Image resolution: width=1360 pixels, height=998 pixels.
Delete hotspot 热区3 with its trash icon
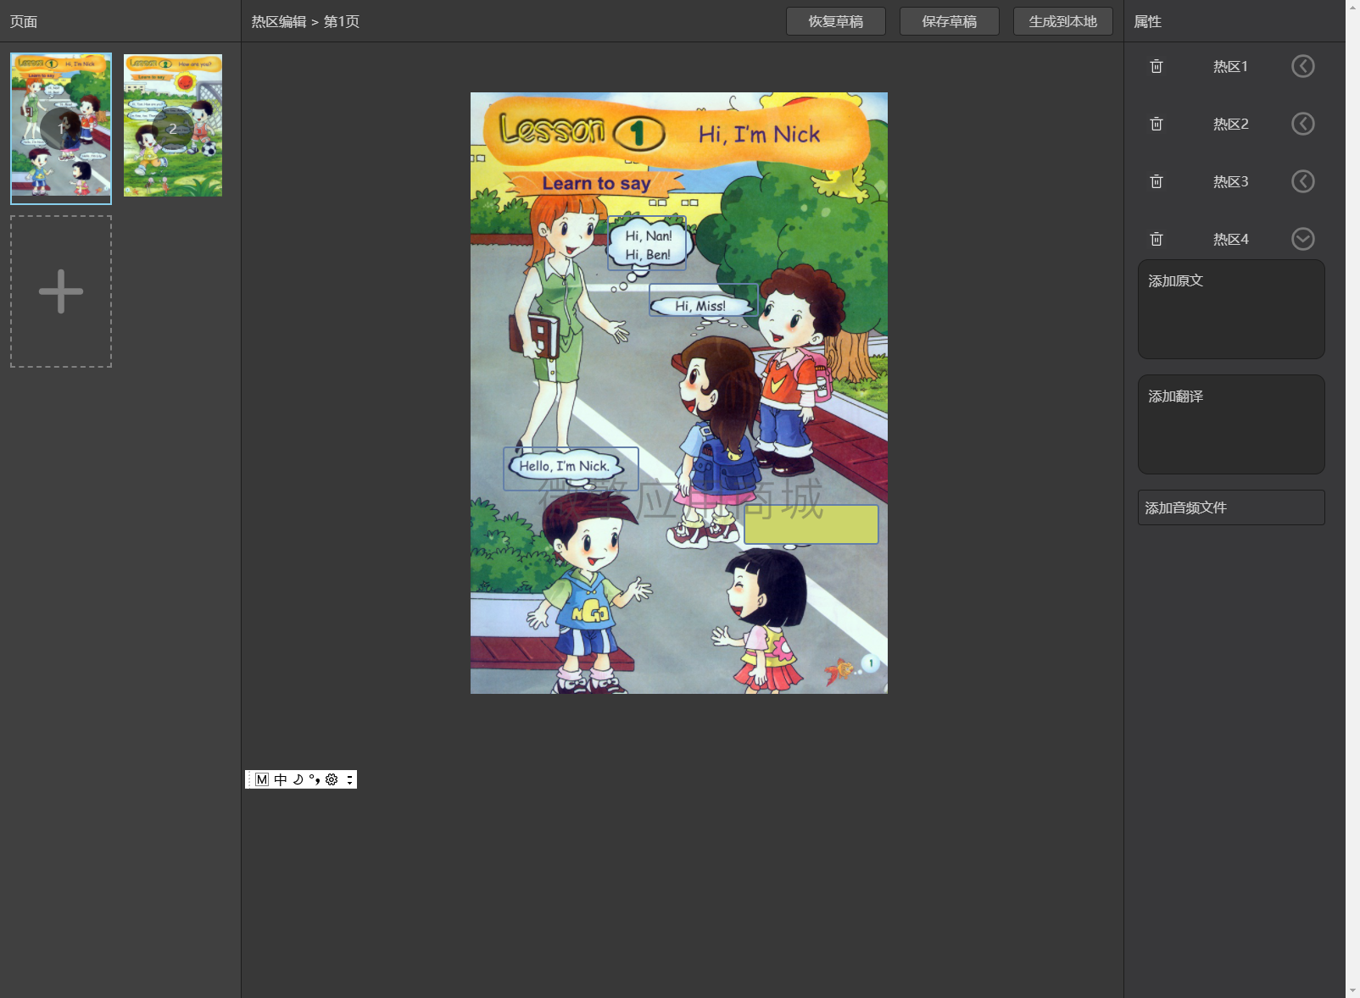pyautogui.click(x=1157, y=181)
